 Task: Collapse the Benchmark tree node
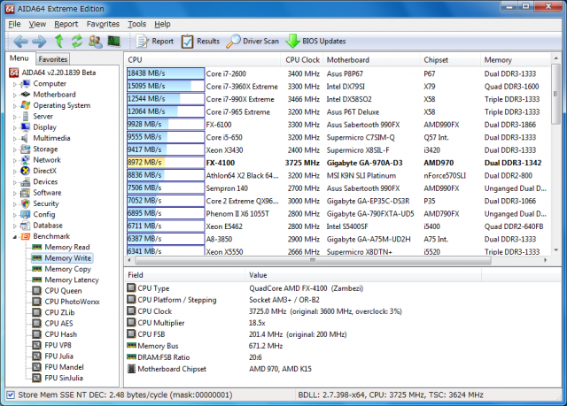15,237
